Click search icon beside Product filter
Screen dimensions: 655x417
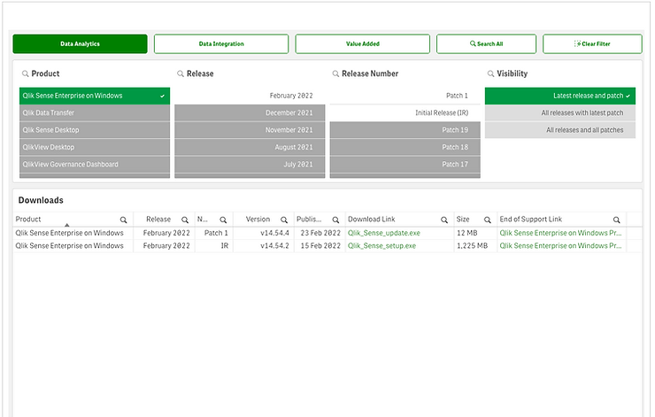(26, 74)
